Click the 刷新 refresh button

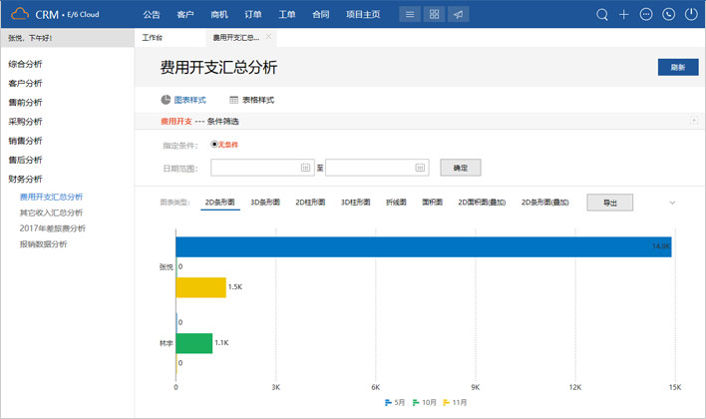tap(677, 67)
